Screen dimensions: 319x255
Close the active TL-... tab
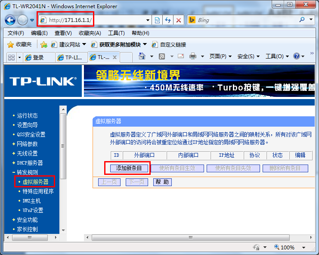click(x=115, y=57)
